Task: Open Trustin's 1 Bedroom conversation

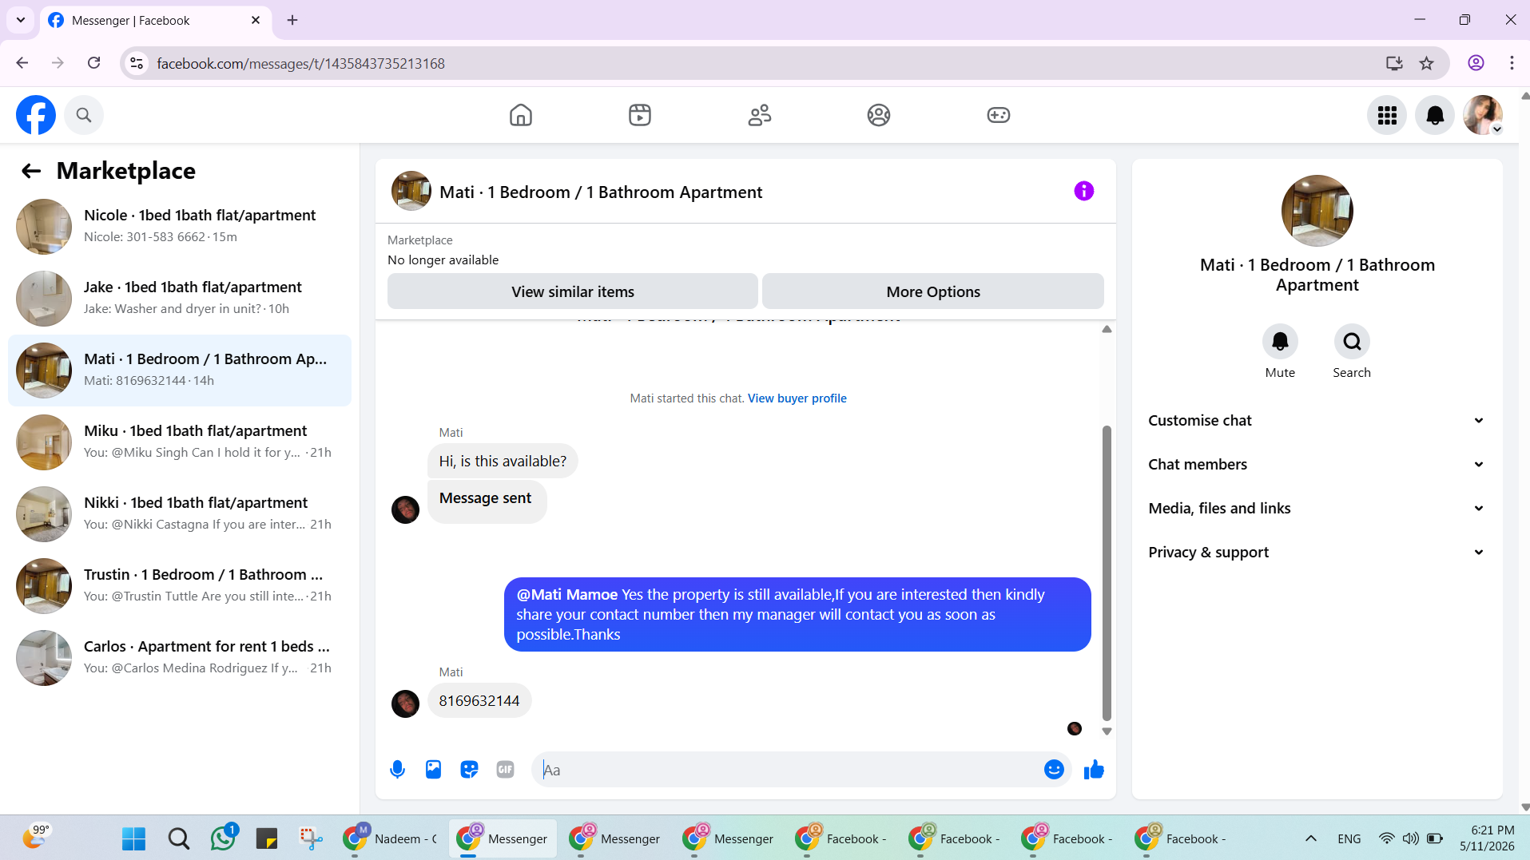Action: point(180,586)
